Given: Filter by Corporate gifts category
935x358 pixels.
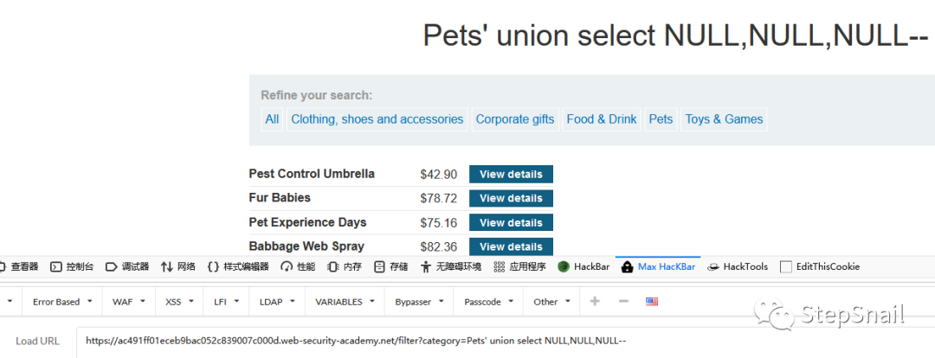Looking at the screenshot, I should 515,119.
